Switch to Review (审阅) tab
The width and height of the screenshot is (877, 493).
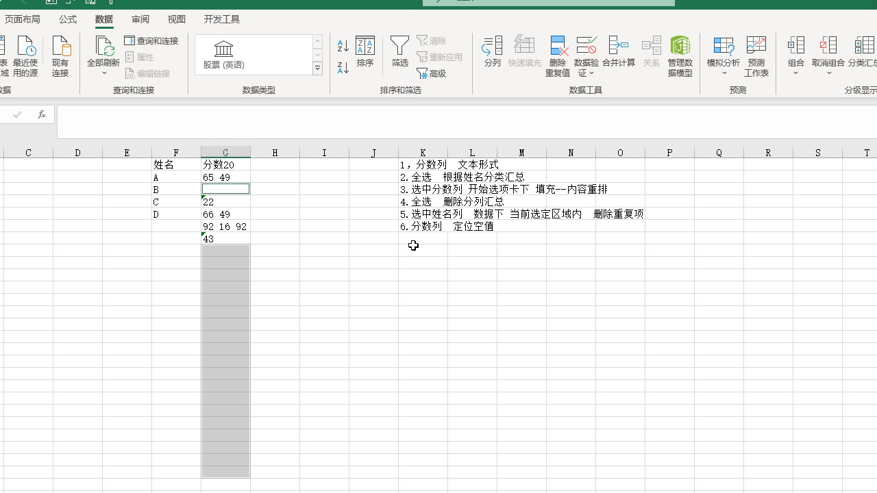(140, 19)
